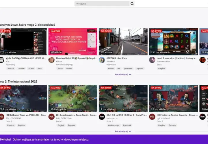Select the JUICER tag

[x=11, y=69]
